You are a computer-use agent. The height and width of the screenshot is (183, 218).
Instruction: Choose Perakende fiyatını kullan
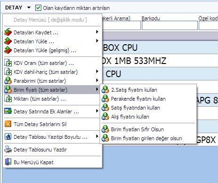click(x=148, y=99)
